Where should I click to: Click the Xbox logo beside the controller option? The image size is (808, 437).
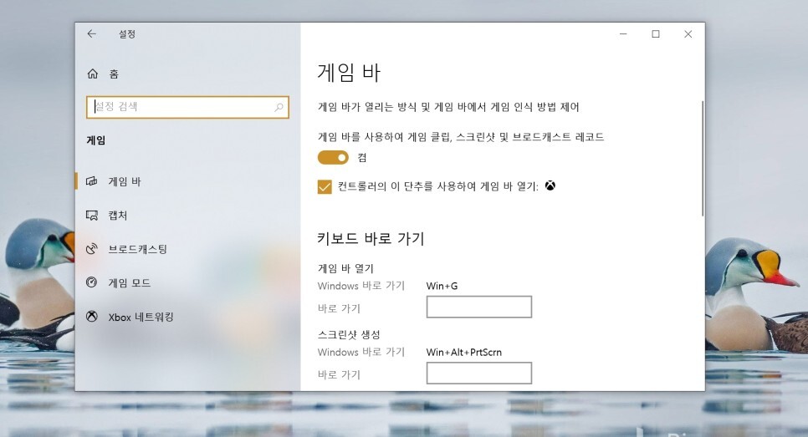(550, 185)
